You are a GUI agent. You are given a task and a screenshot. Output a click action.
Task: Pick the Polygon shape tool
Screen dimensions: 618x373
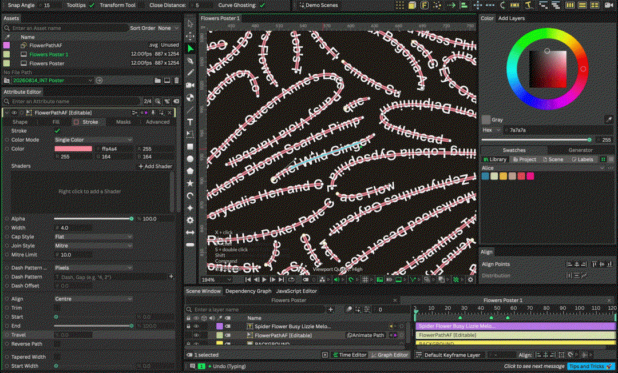[191, 171]
